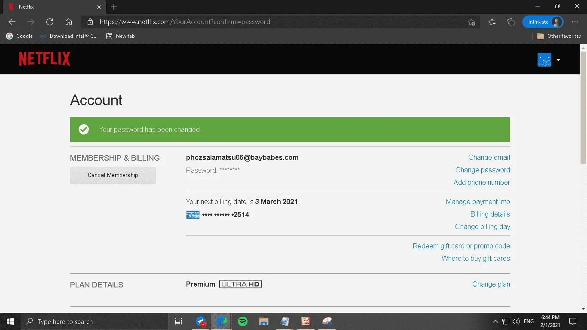
Task: Click Cancel Membership button
Action: coord(113,175)
